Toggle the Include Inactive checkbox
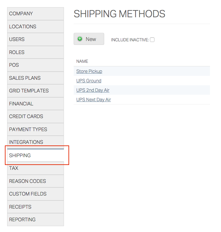This screenshot has height=232, width=221. click(x=152, y=40)
